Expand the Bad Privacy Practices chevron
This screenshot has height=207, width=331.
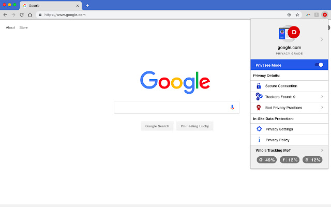(322, 108)
